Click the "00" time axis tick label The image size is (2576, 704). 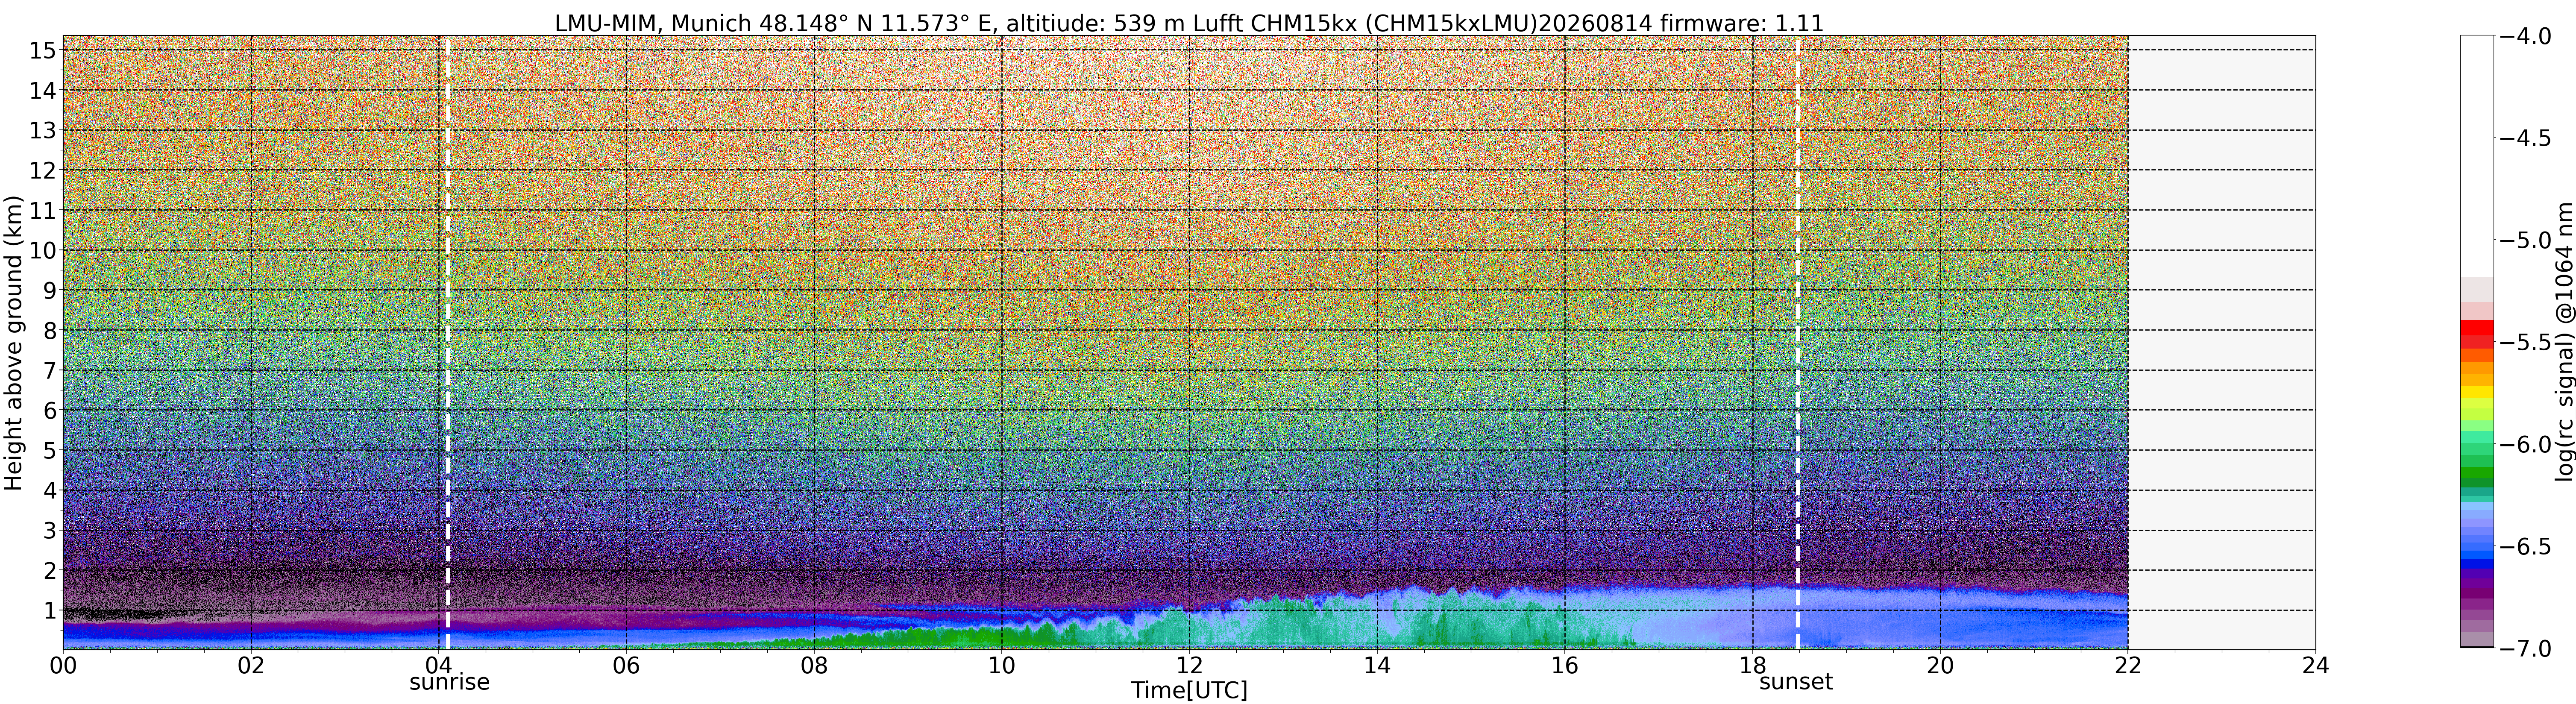[63, 665]
